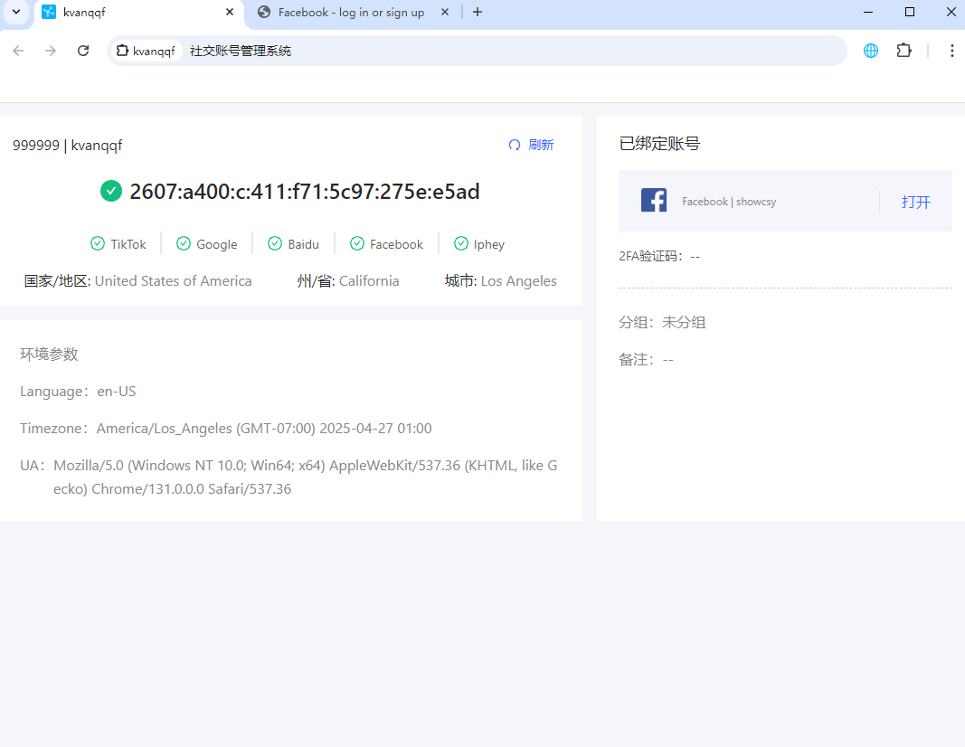Click the 999999 | kvanqqf heading
The width and height of the screenshot is (965, 747).
click(68, 146)
